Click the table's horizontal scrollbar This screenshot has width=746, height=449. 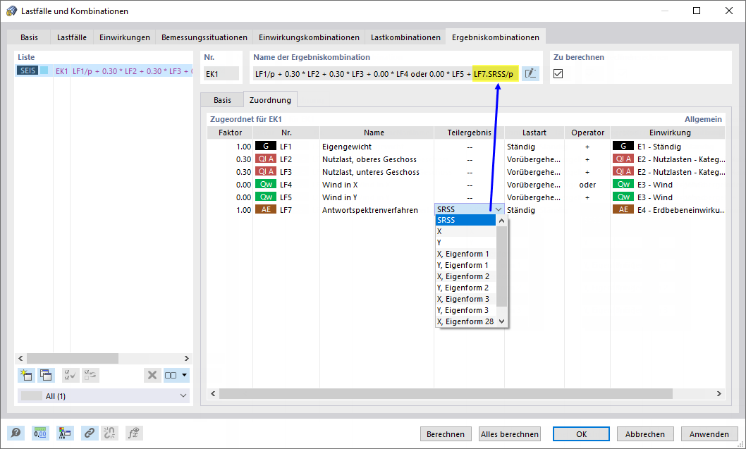[x=446, y=393]
